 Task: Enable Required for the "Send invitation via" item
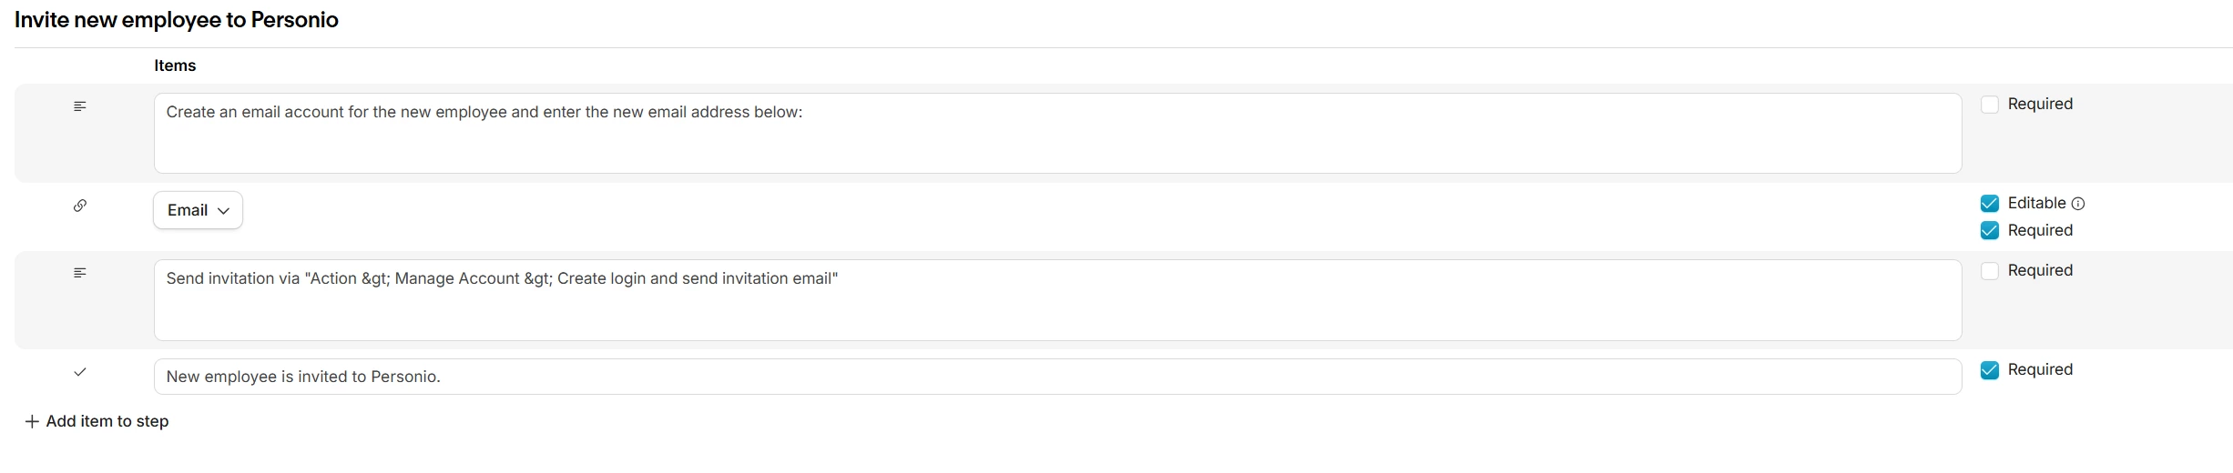pos(1990,271)
